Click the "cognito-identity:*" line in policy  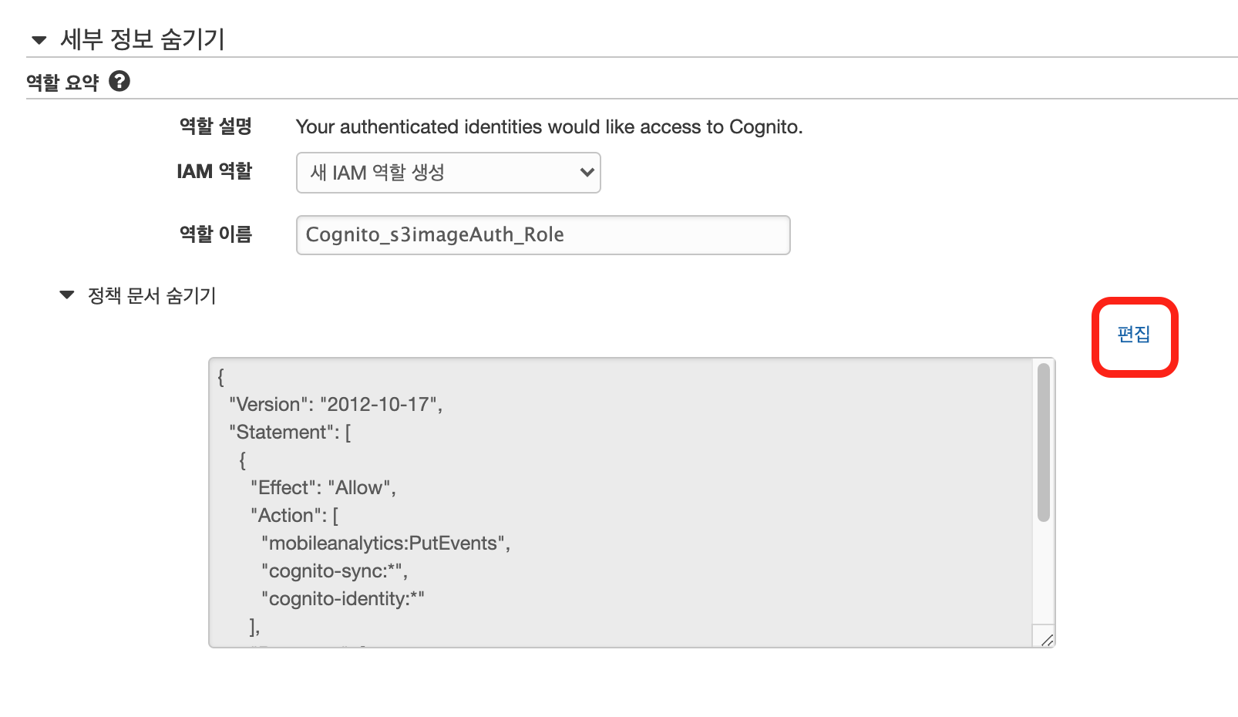pyautogui.click(x=342, y=598)
